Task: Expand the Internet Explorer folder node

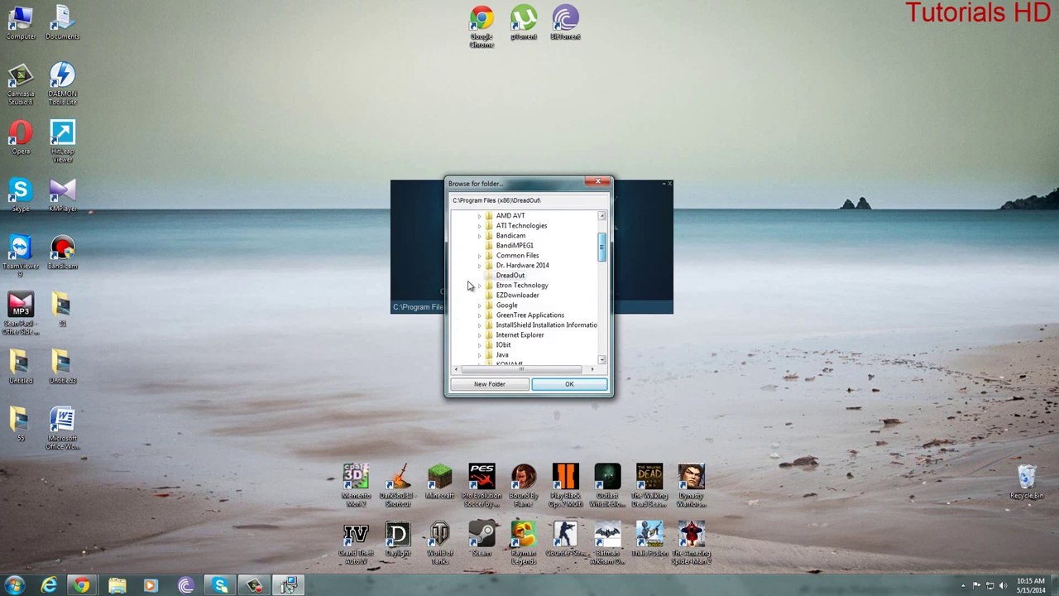Action: pyautogui.click(x=479, y=335)
